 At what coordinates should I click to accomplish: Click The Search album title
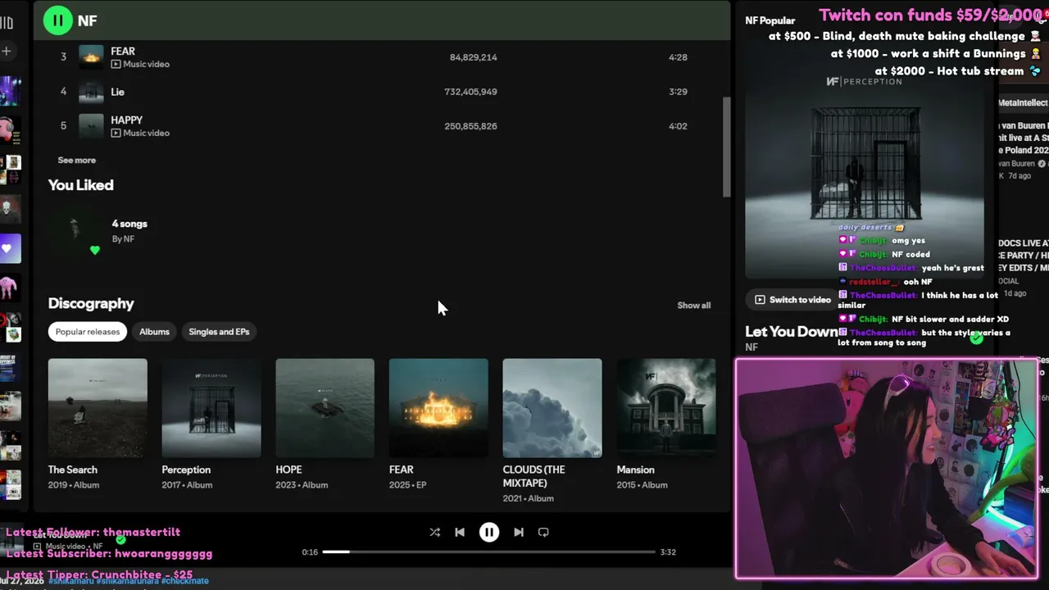pyautogui.click(x=73, y=470)
